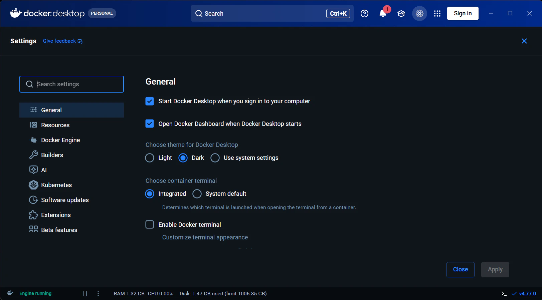
Task: Click the Docker whale logo
Action: (x=16, y=13)
